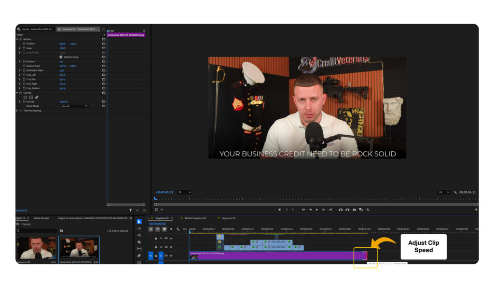Toggle V3 track lock
494x284 pixels.
[x=156, y=238]
